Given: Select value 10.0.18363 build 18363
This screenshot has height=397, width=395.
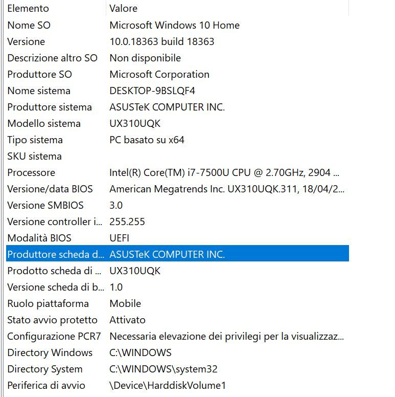Looking at the screenshot, I should 162,42.
